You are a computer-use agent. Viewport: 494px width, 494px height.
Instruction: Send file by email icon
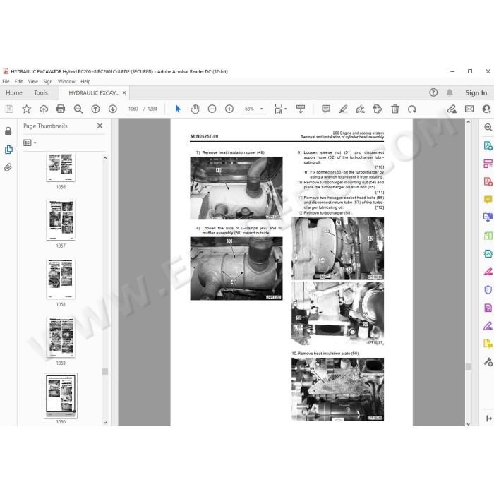(x=469, y=109)
